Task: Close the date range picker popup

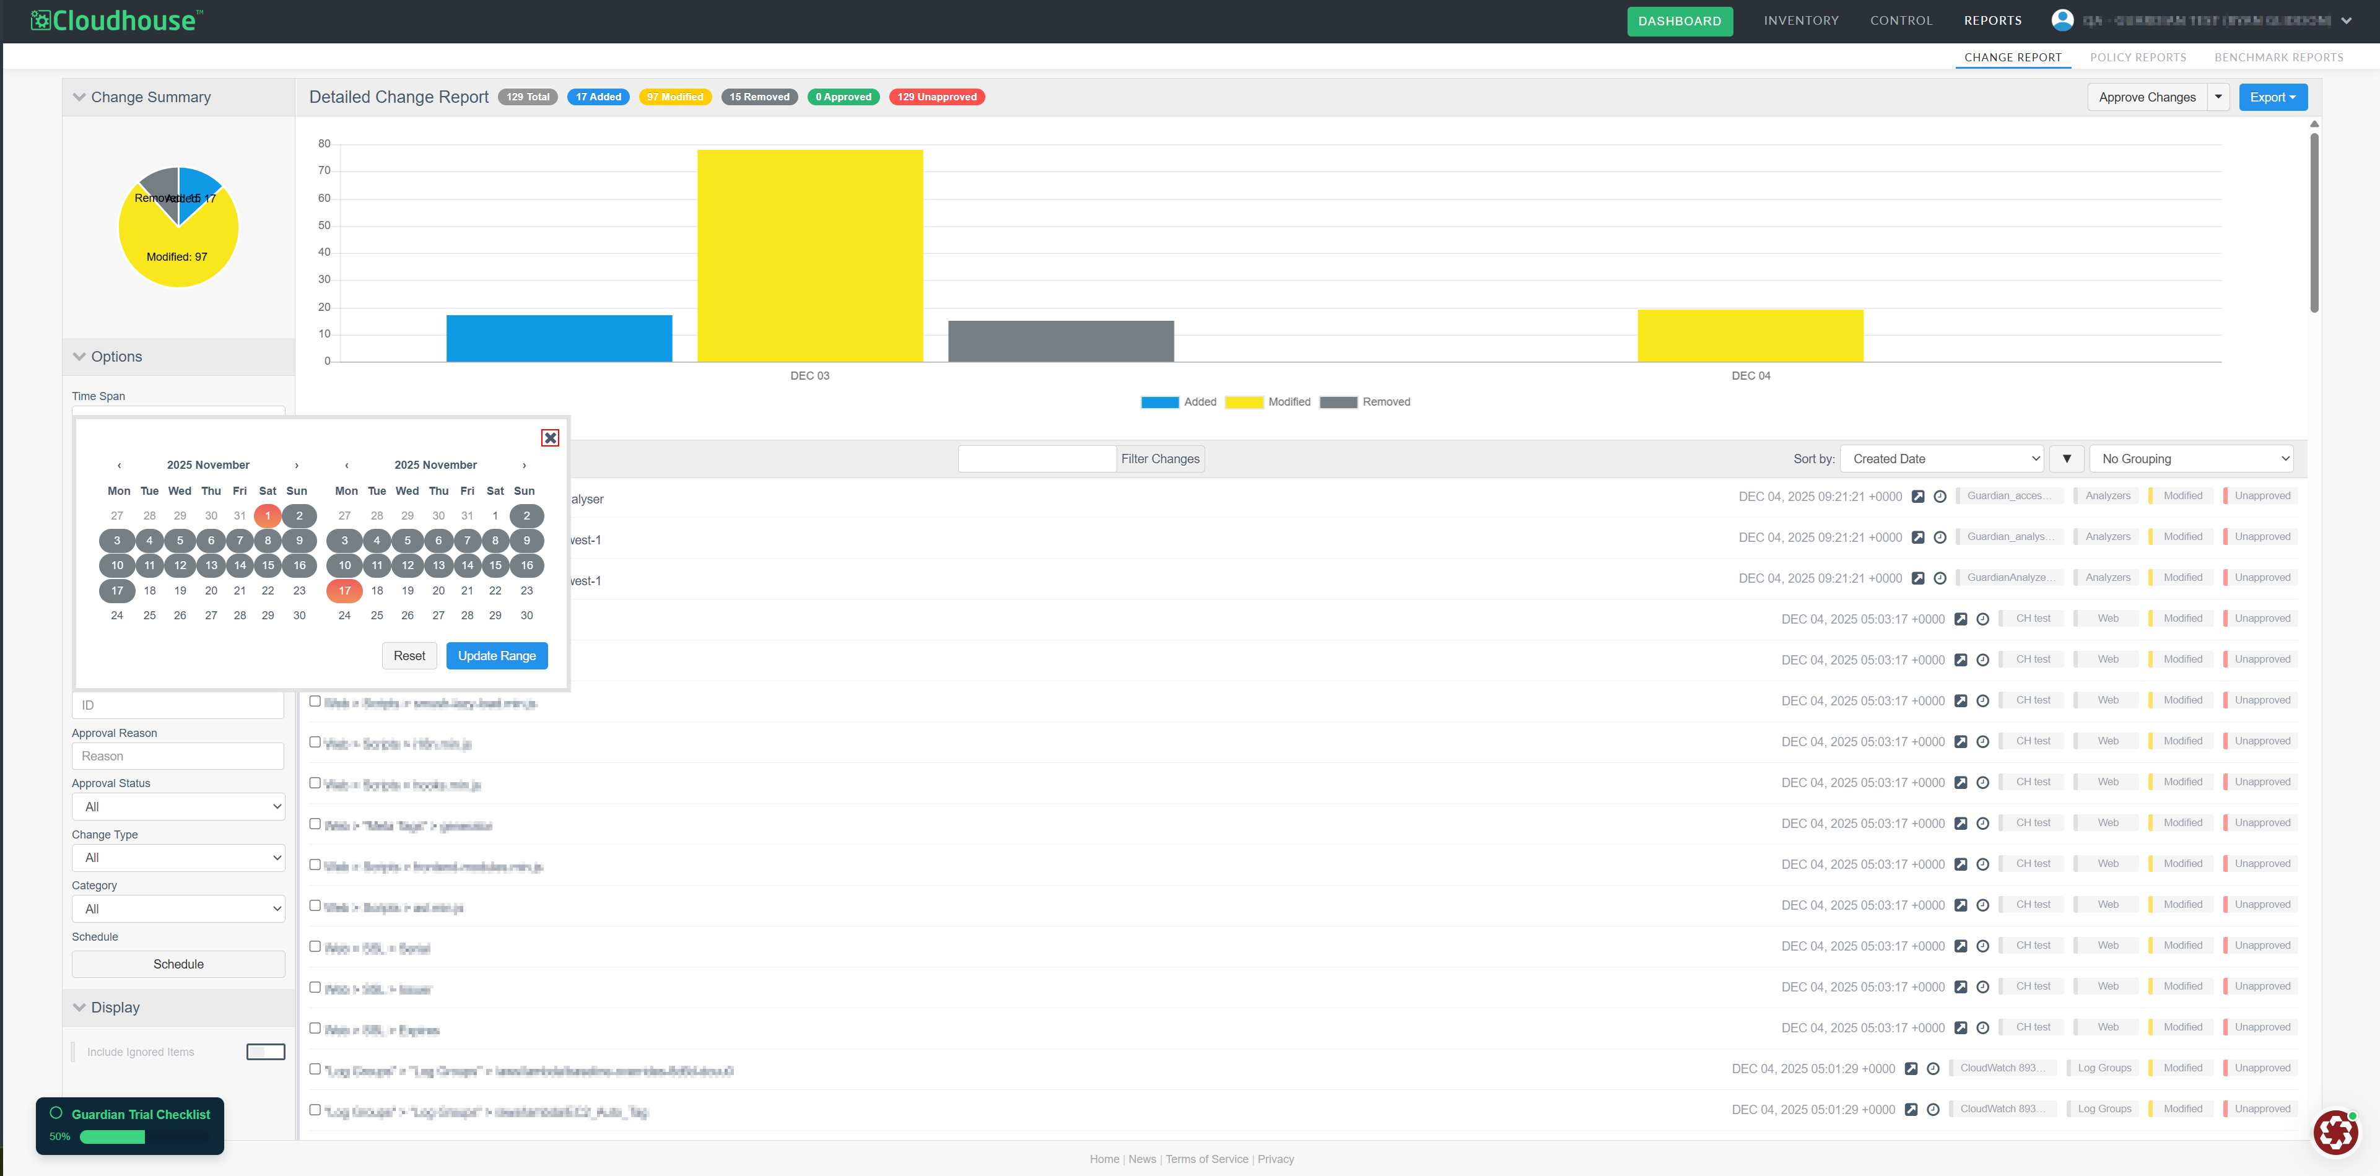Action: point(550,438)
